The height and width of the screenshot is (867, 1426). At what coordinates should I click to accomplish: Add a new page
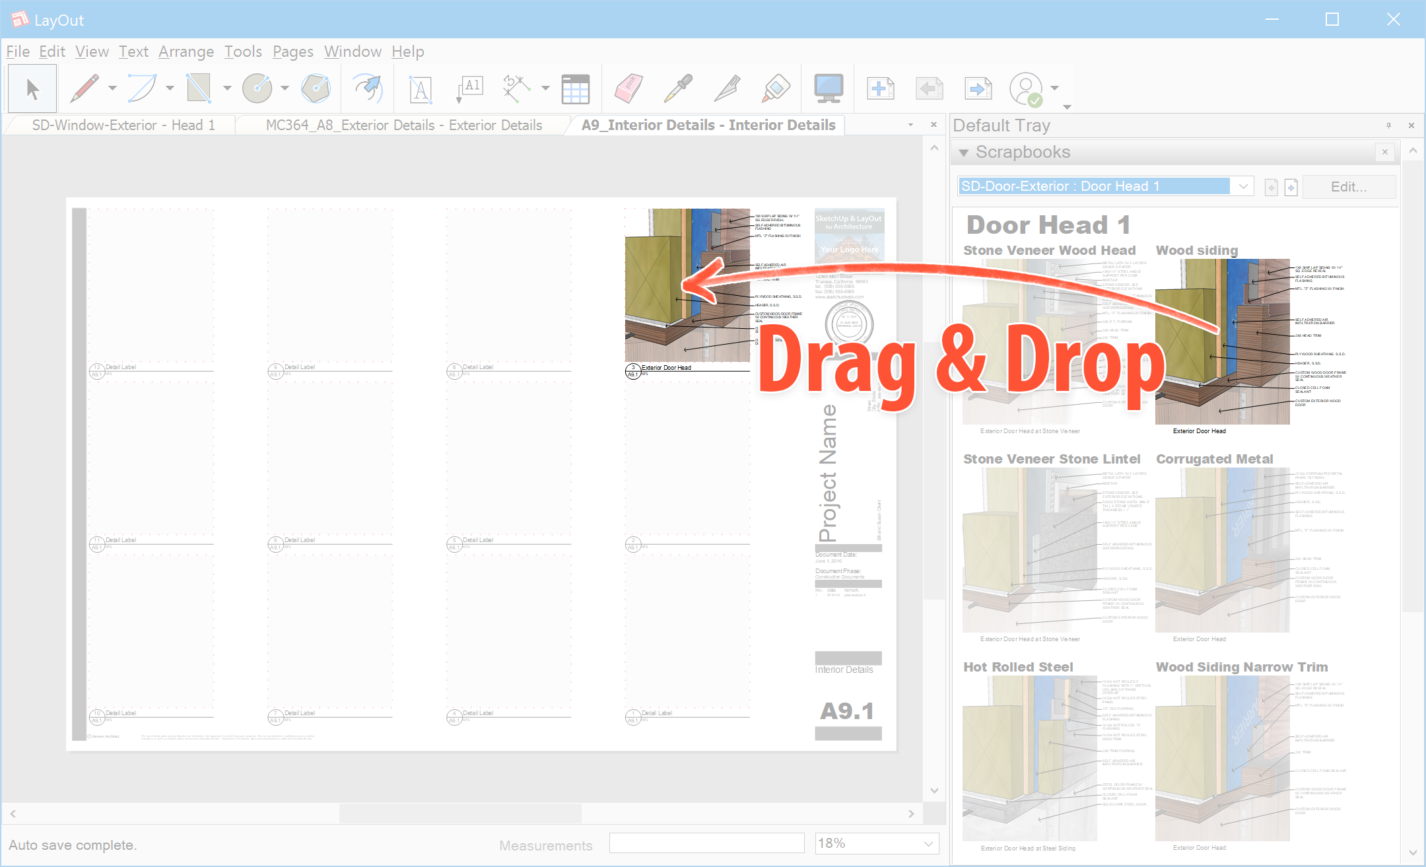880,88
